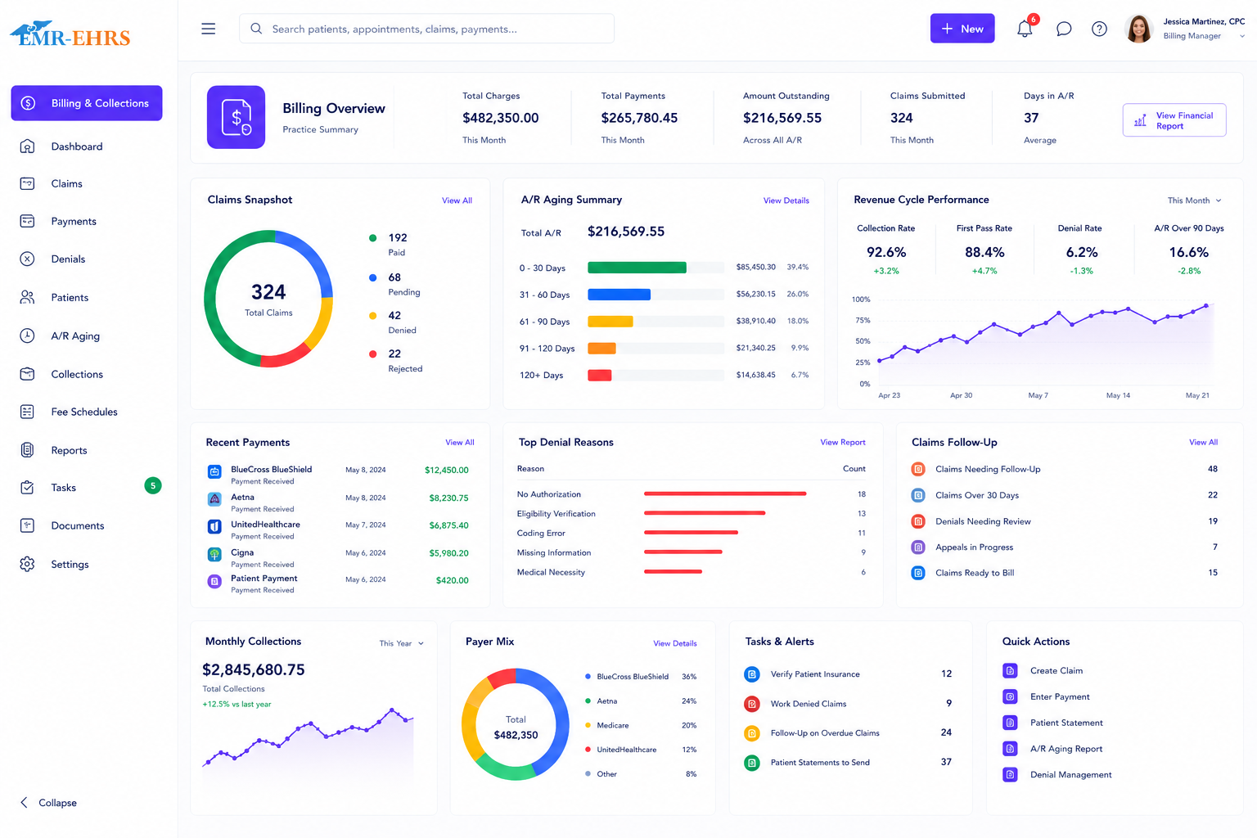Open the help question mark icon
Image resolution: width=1257 pixels, height=838 pixels.
point(1100,29)
